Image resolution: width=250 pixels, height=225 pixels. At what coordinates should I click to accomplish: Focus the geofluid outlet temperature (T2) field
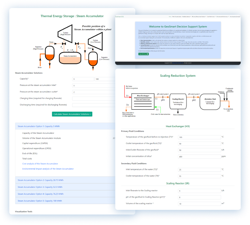(199, 144)
